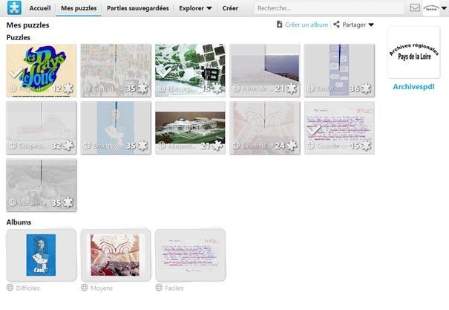Screen dimensions: 449x310
Task: Click the globe icon under Faciles album
Action: point(160,288)
